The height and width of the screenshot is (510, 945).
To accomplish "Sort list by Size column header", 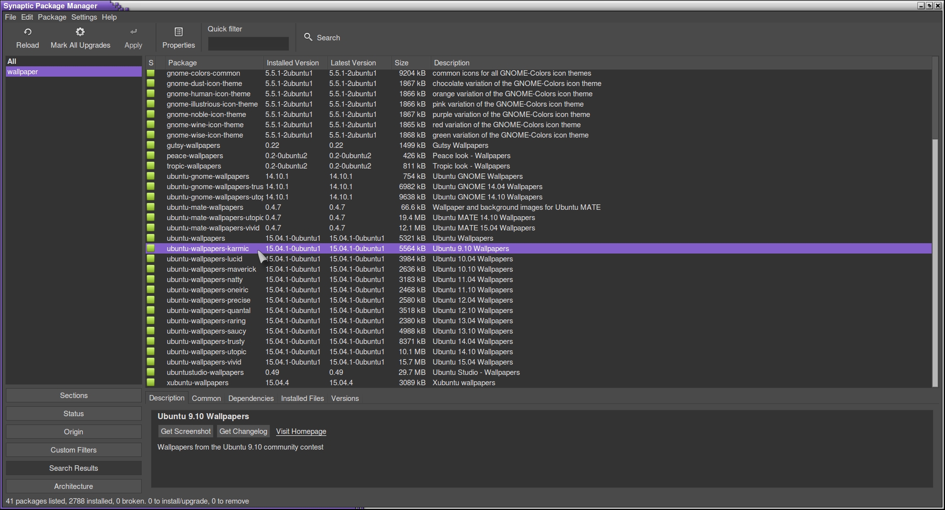I will click(x=401, y=63).
